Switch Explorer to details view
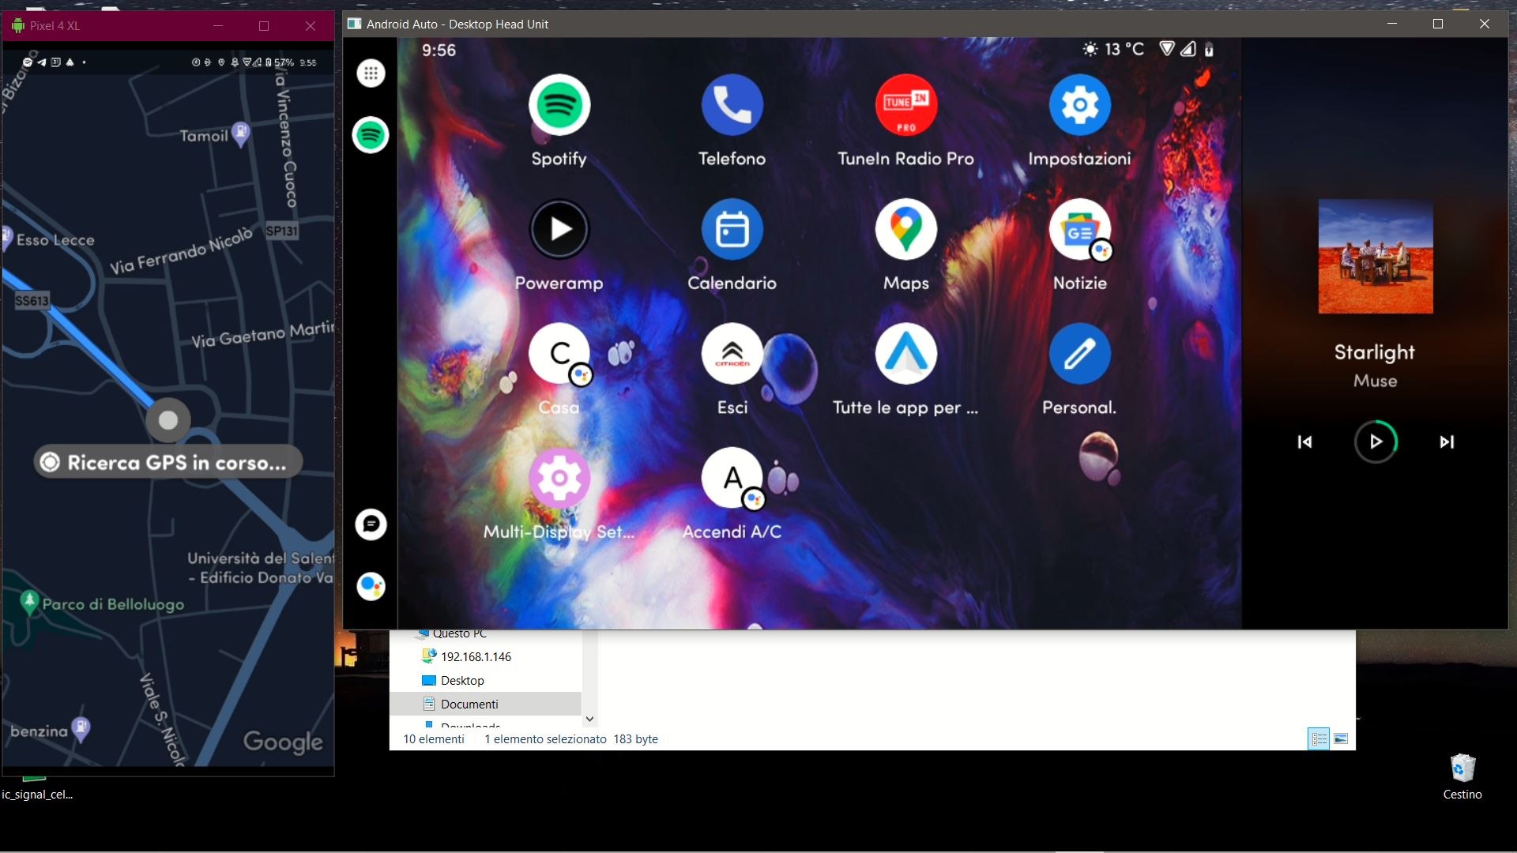This screenshot has height=853, width=1517. [x=1319, y=739]
